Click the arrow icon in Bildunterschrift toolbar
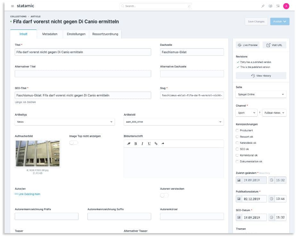 click(x=163, y=143)
